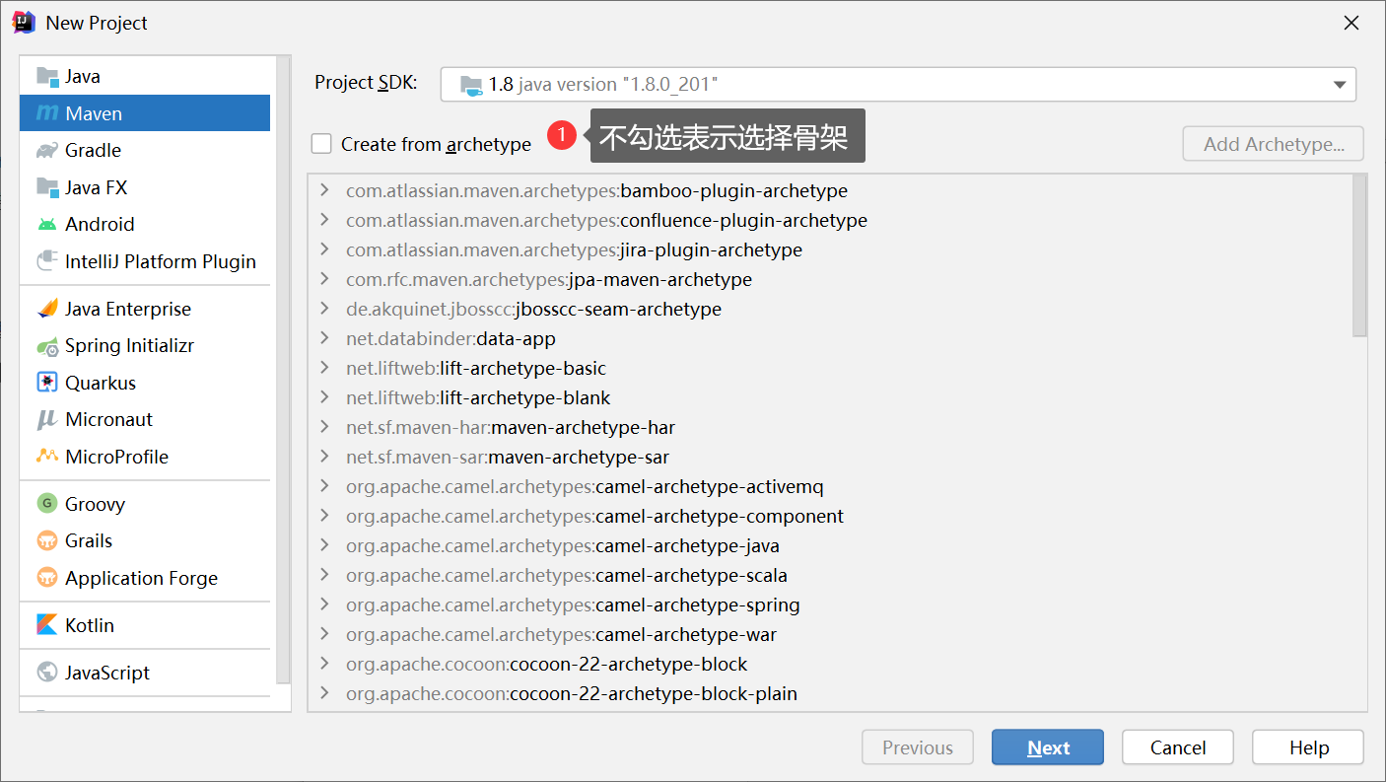
Task: Click the Quarkus icon
Action: point(47,383)
